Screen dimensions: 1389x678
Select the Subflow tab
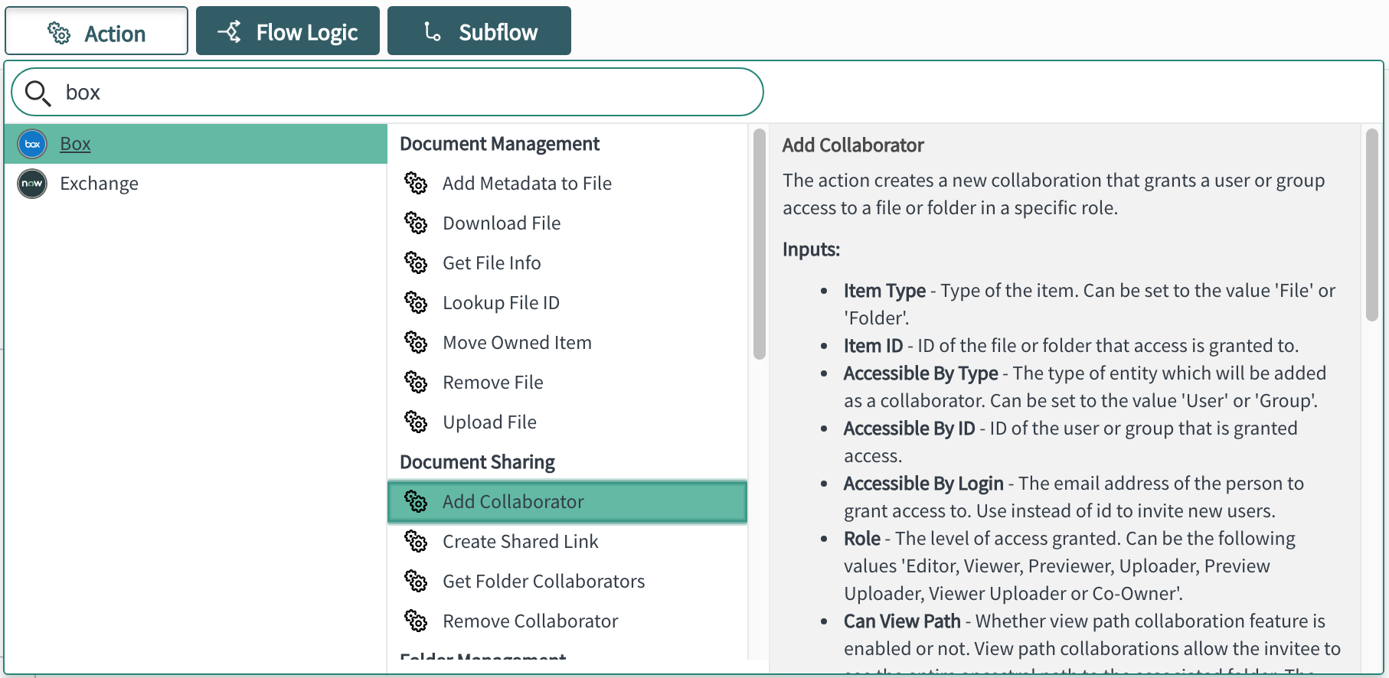click(479, 32)
